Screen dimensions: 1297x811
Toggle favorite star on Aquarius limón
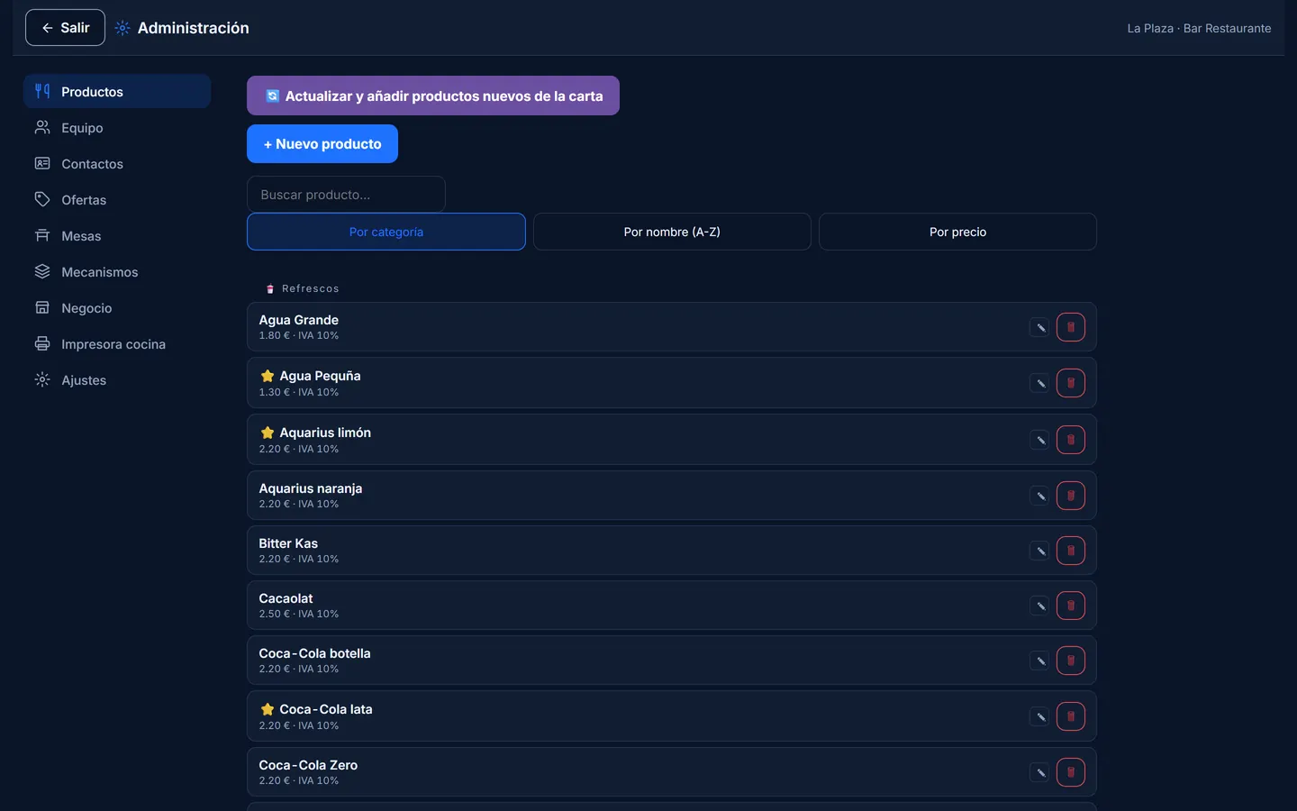point(268,433)
